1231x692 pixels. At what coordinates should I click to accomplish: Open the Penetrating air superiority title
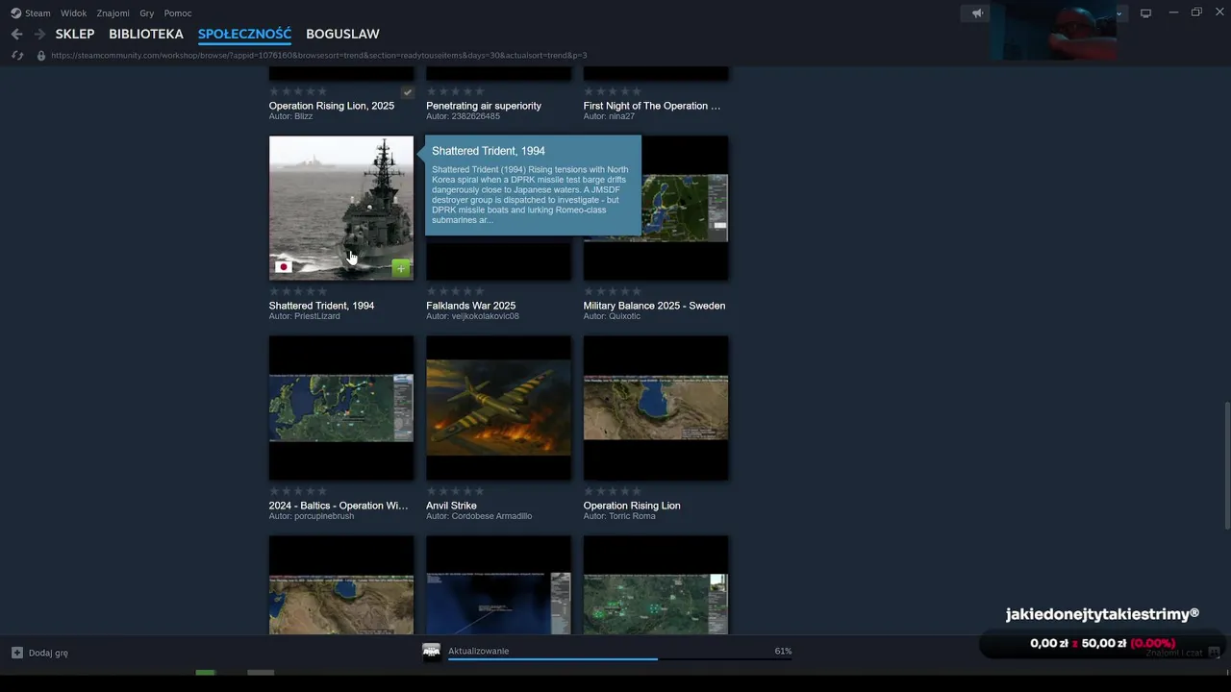click(x=484, y=106)
